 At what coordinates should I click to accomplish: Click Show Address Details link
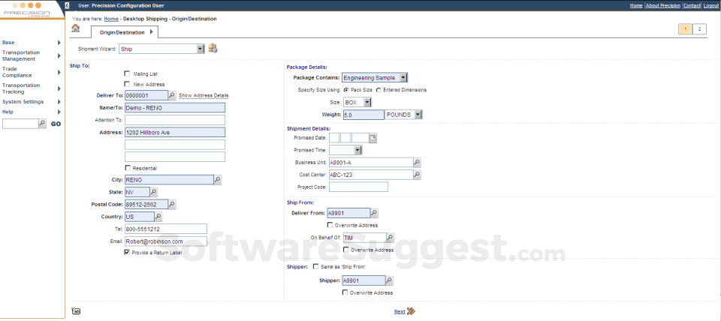click(x=204, y=95)
